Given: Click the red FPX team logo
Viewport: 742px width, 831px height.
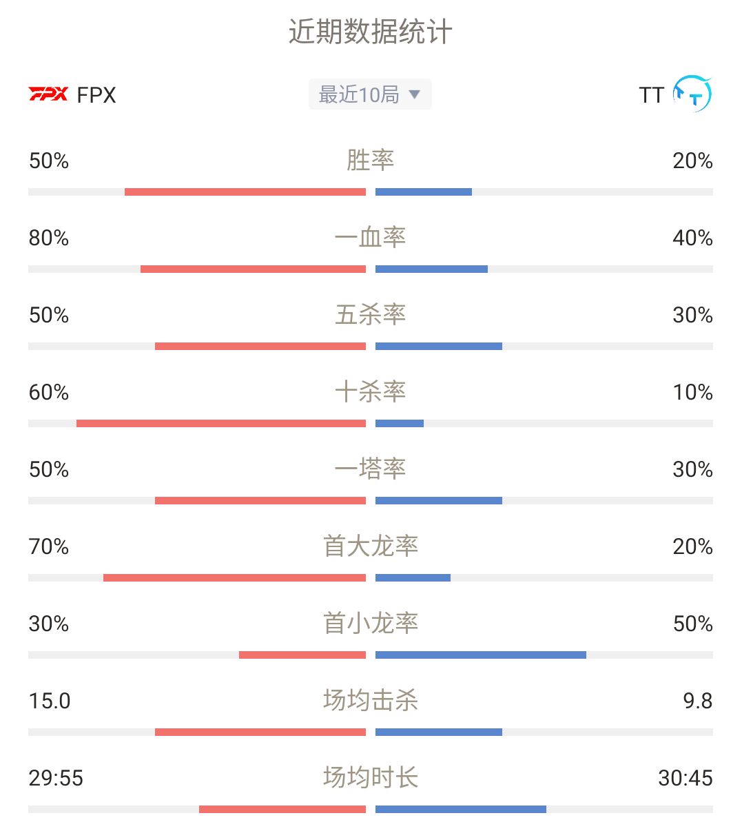Looking at the screenshot, I should [x=48, y=94].
